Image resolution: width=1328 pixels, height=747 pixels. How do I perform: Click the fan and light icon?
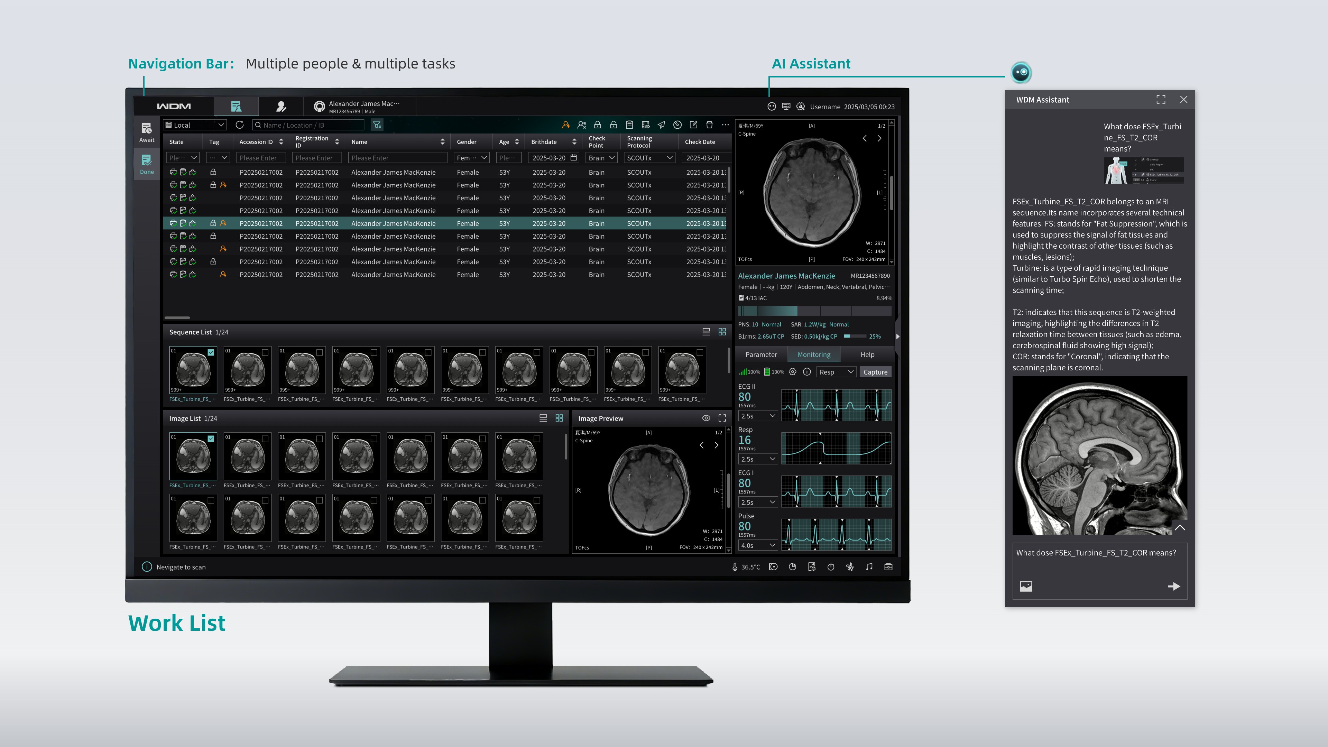point(850,566)
